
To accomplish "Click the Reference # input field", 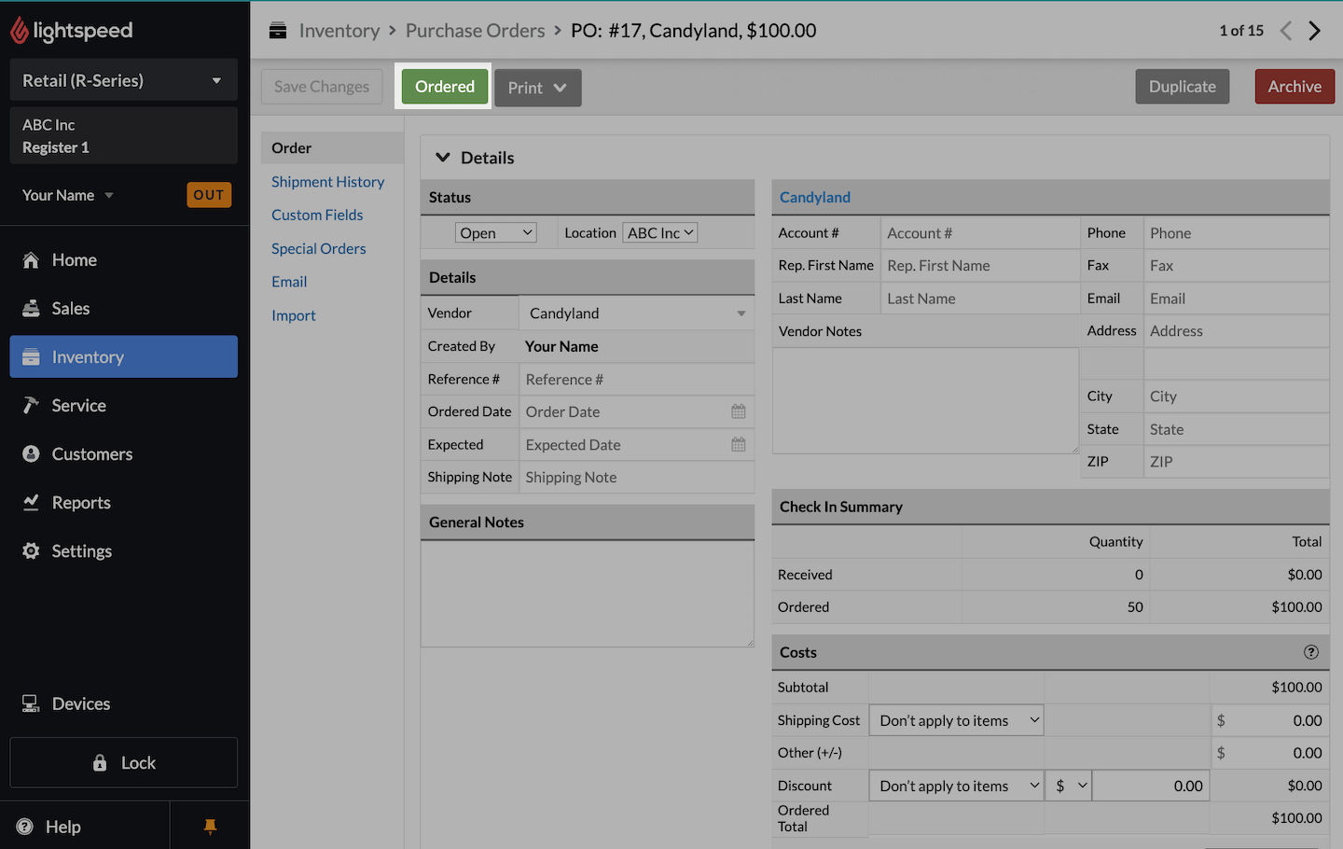I will pos(637,380).
